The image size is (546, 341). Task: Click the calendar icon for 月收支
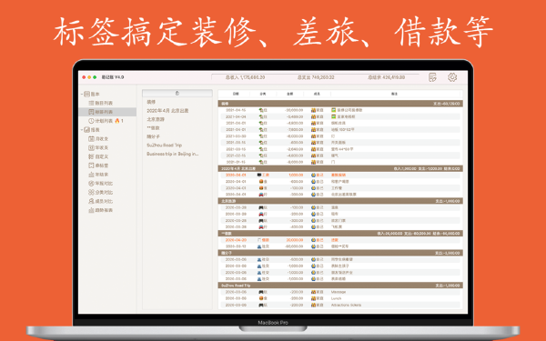(x=91, y=139)
